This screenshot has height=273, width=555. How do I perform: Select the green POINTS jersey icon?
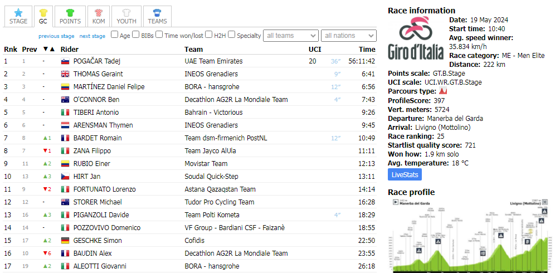coord(70,12)
